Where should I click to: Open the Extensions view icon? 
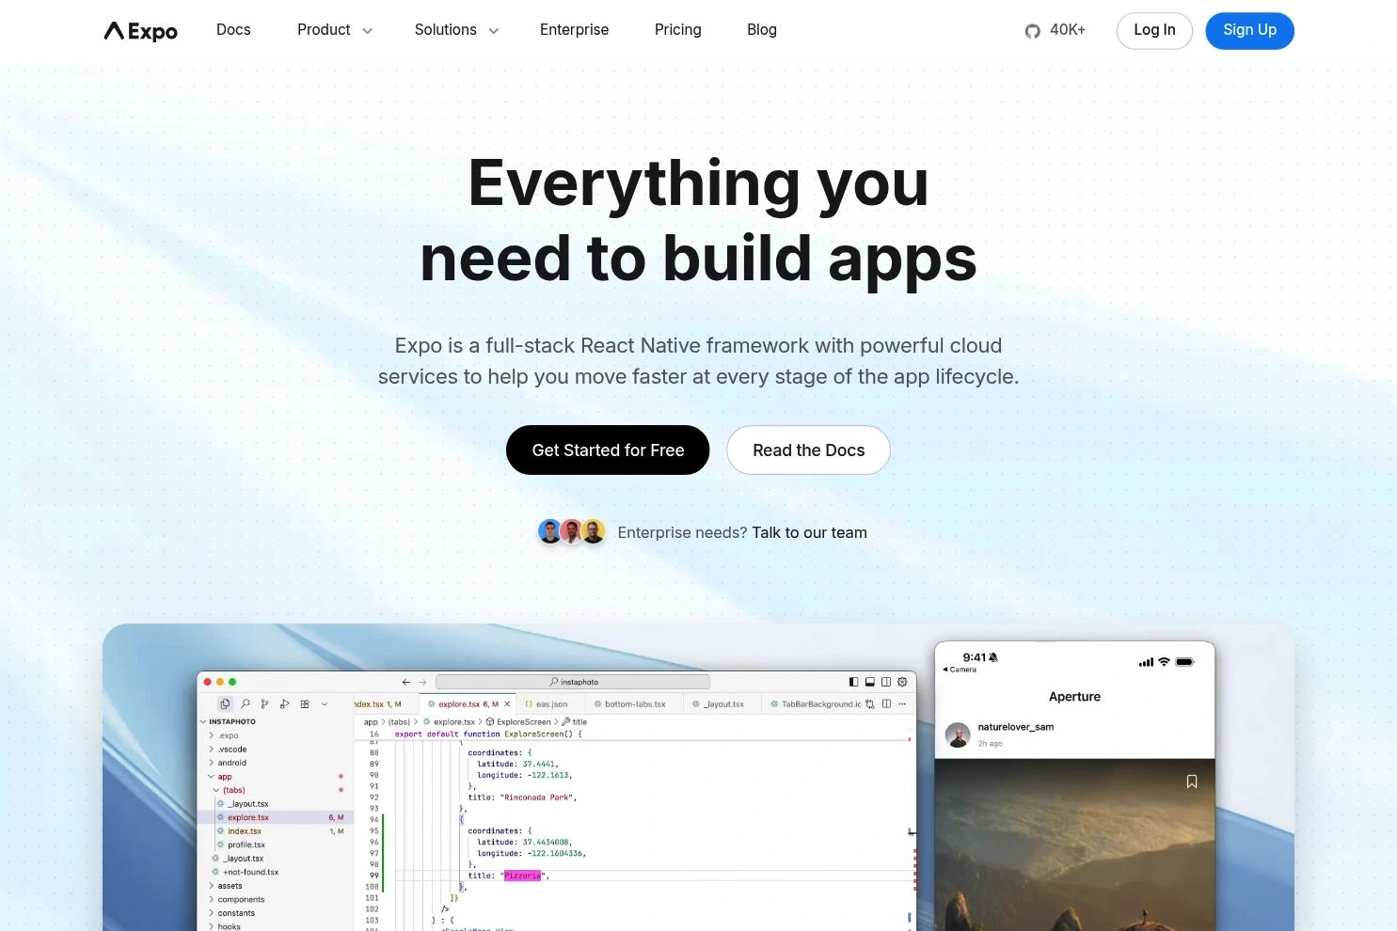click(305, 703)
